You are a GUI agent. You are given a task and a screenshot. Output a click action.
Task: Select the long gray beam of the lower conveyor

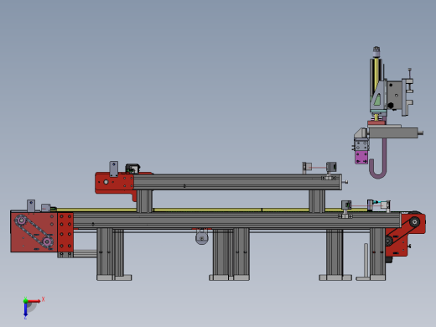(x=237, y=221)
